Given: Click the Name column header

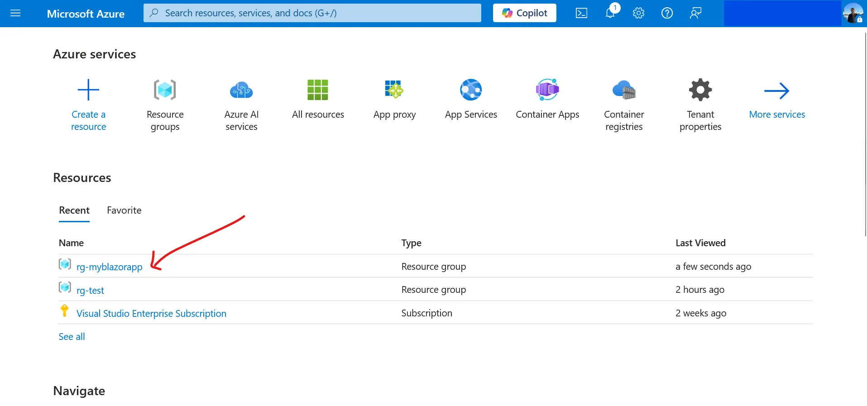Looking at the screenshot, I should (x=71, y=243).
